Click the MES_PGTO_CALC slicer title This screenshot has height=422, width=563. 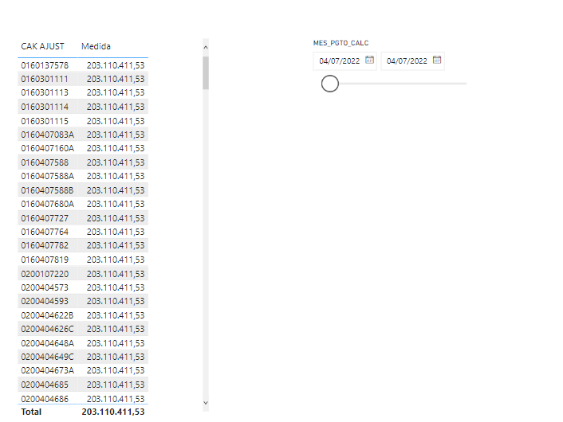(341, 43)
